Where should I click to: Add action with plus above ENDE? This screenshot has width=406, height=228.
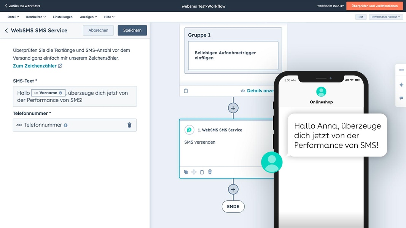(x=233, y=189)
